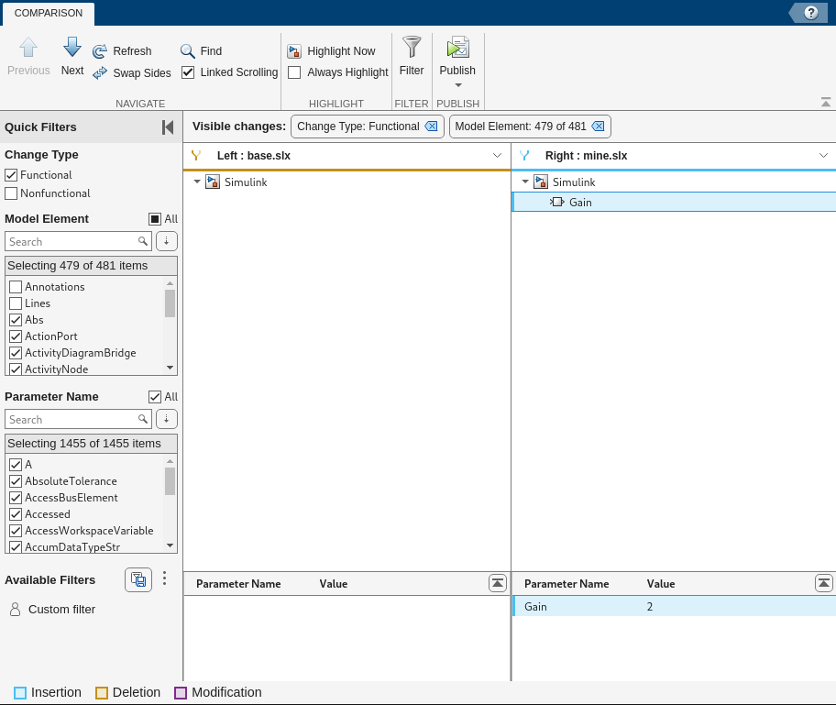836x705 pixels.
Task: Uncheck the Functional change type
Action: click(x=11, y=175)
